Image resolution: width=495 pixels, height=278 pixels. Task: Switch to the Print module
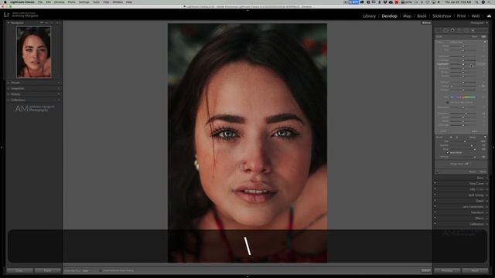click(x=461, y=16)
